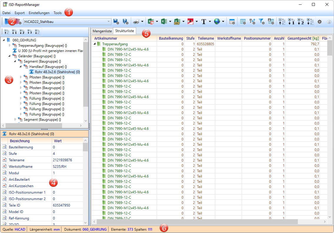
Task: Click the save configuration disk icon
Action: pyautogui.click(x=116, y=21)
